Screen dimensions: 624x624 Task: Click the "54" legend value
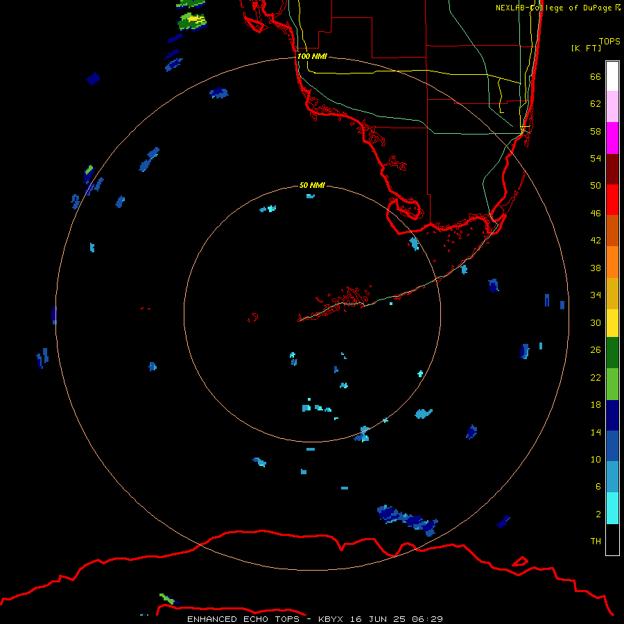596,158
